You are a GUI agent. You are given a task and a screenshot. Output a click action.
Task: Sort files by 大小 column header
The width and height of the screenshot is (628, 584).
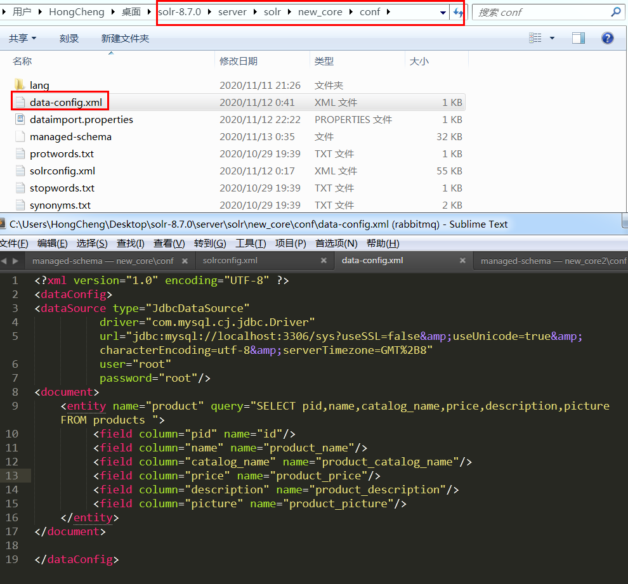(419, 62)
